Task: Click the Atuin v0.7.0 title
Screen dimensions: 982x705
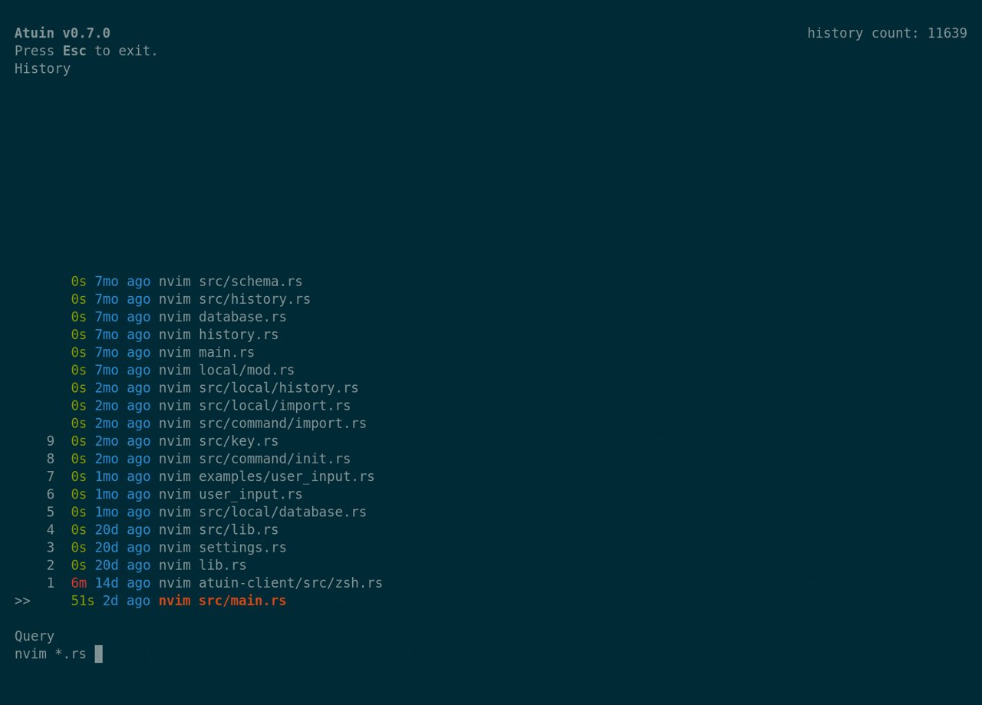Action: pyautogui.click(x=62, y=33)
